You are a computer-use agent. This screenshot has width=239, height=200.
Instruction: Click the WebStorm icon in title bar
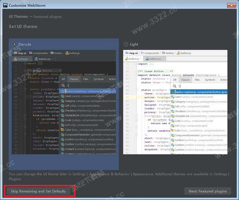coord(5,5)
